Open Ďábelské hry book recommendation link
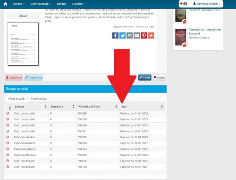The width and height of the screenshot is (236, 180). [205, 31]
